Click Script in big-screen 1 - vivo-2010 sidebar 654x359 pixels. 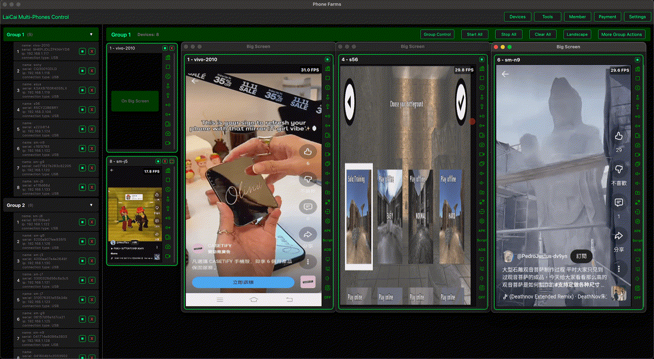(x=328, y=241)
